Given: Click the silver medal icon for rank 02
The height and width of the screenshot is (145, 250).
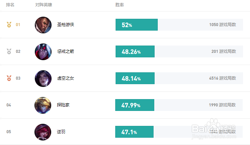Looking at the screenshot, I should point(9,51).
